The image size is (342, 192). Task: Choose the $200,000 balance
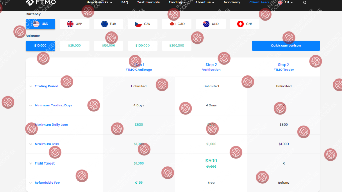point(177,46)
